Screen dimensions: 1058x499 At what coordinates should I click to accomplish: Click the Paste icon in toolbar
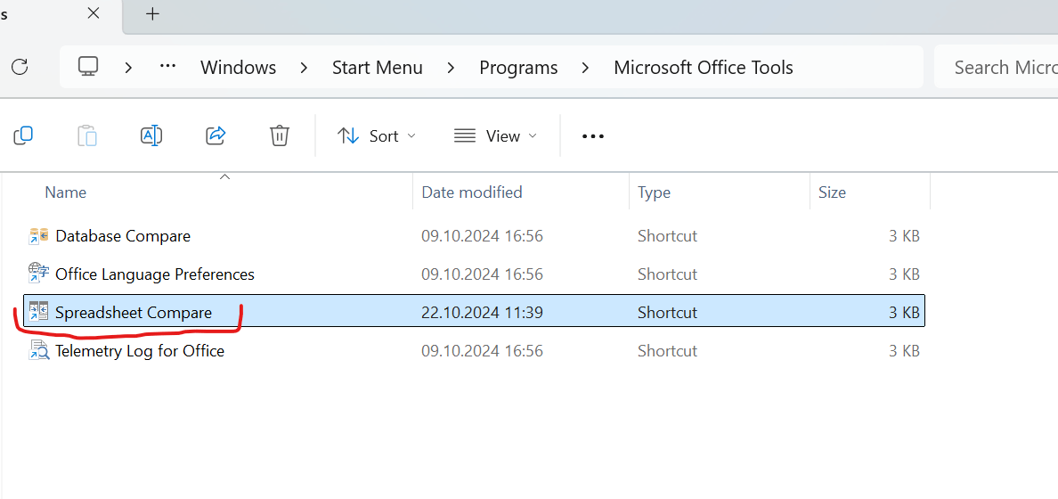click(x=87, y=135)
